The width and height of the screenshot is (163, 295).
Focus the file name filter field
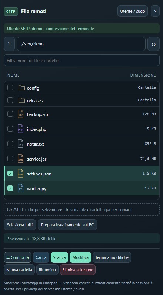coord(81,61)
